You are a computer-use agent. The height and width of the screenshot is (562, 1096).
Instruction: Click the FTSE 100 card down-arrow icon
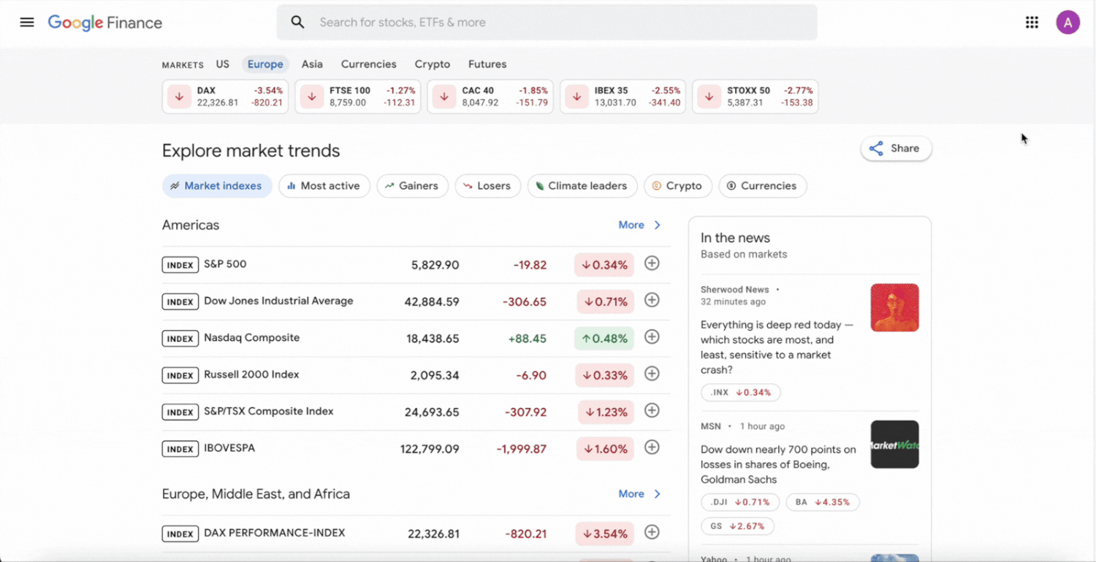tap(311, 96)
